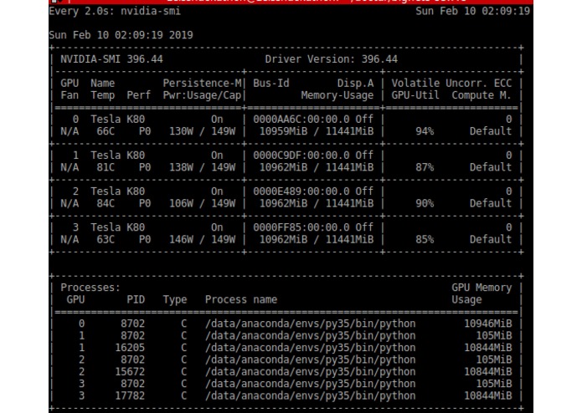Click the 106W power usage value
The width and height of the screenshot is (582, 413).
pyautogui.click(x=181, y=203)
